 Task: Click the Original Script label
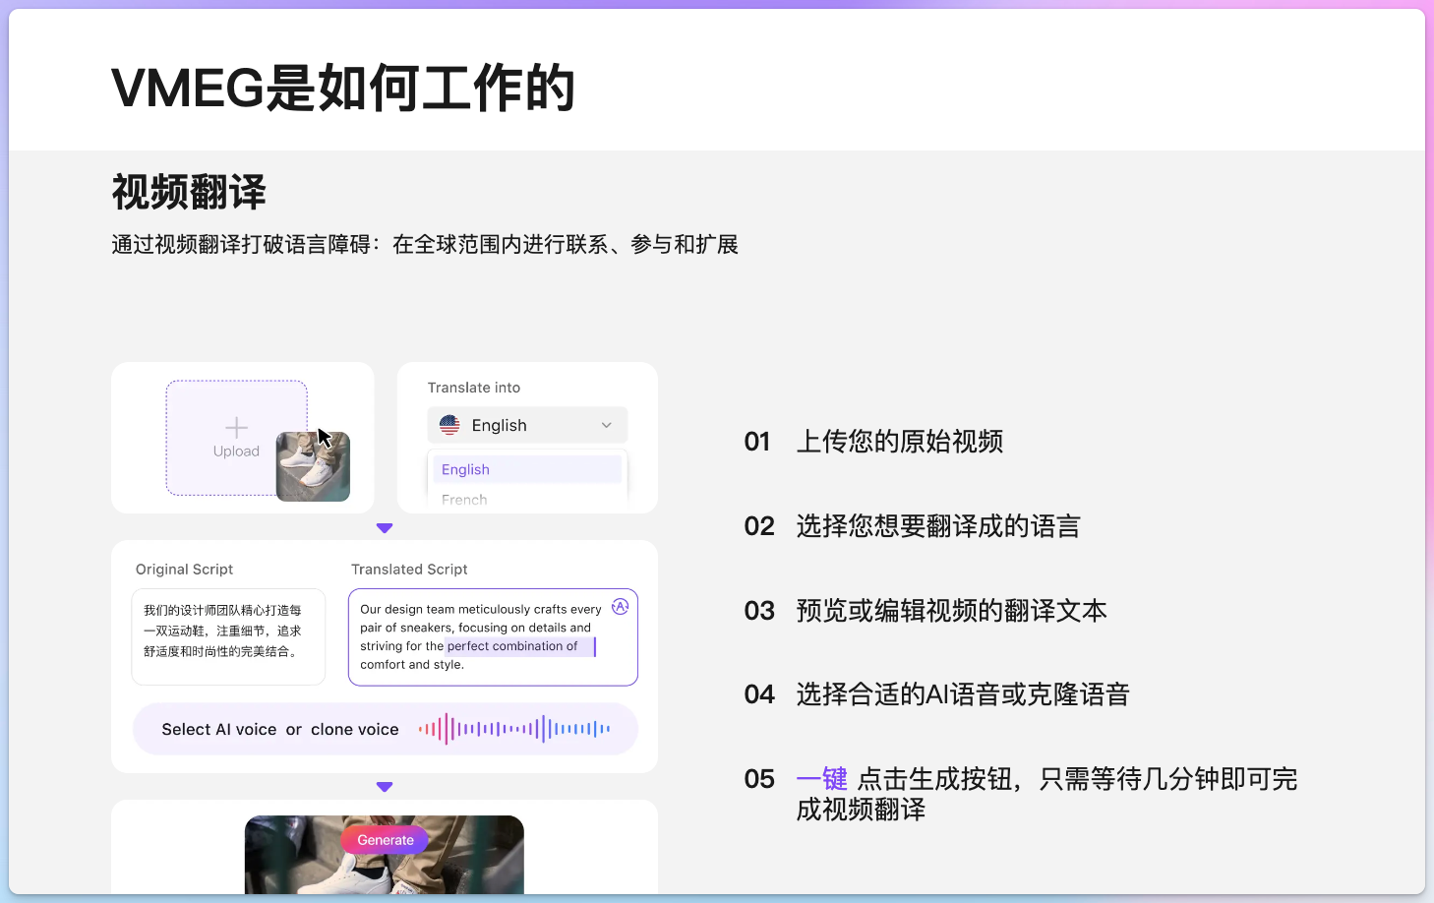(184, 569)
